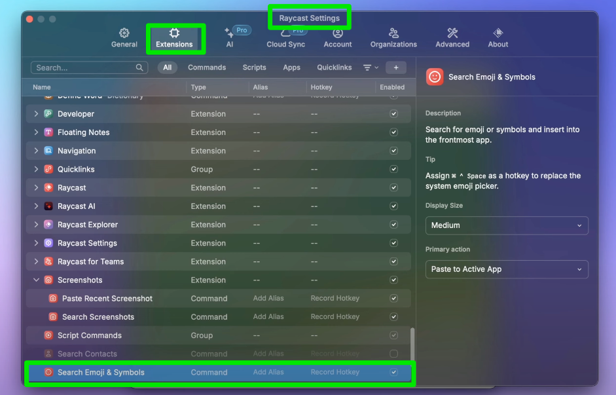Add alias for Paste Recent Screenshot
The width and height of the screenshot is (616, 395).
click(268, 298)
